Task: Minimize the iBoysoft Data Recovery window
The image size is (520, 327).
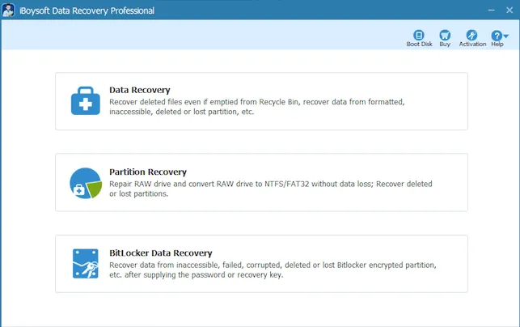Action: pos(489,10)
